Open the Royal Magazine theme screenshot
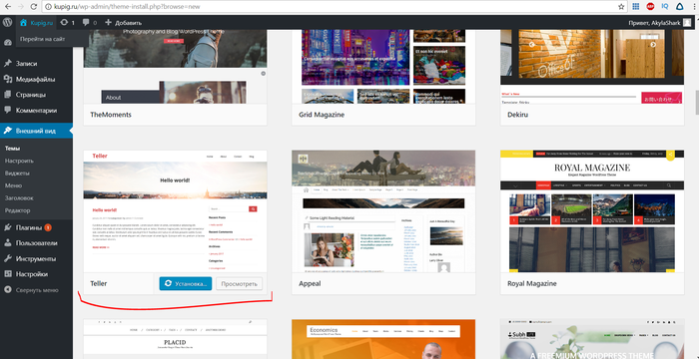This screenshot has height=359, width=699. (592, 211)
